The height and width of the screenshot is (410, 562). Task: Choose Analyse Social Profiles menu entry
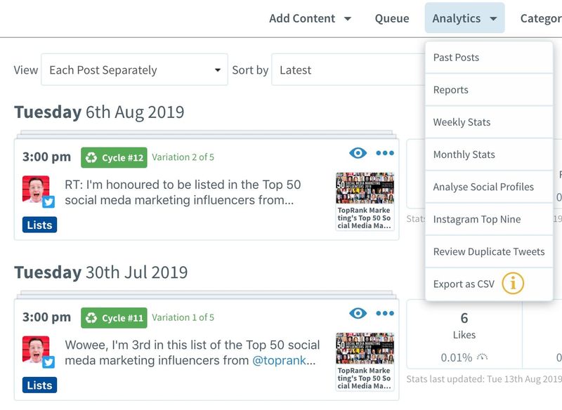[489, 187]
